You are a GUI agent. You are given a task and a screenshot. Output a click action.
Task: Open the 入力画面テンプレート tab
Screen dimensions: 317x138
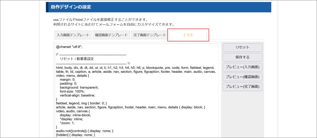(x=73, y=35)
